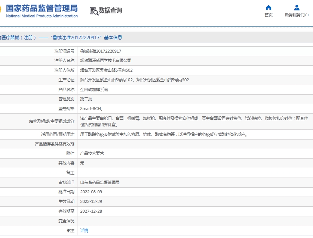Click the 结构及组成 description text

point(194,122)
